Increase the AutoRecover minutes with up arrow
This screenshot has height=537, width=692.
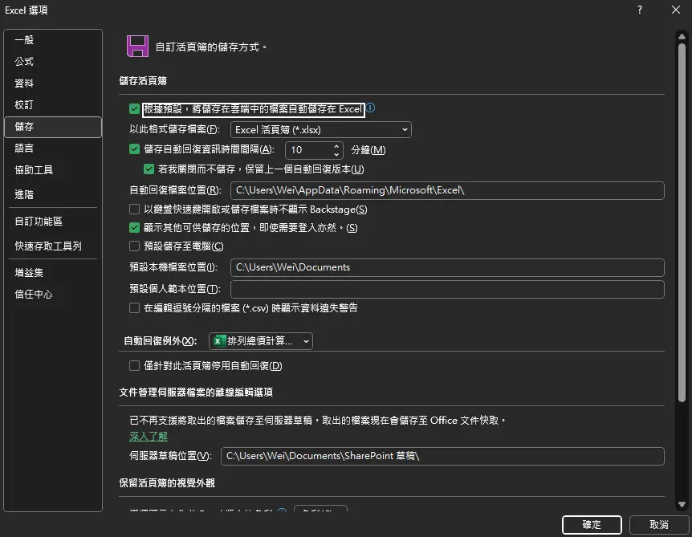click(x=336, y=145)
